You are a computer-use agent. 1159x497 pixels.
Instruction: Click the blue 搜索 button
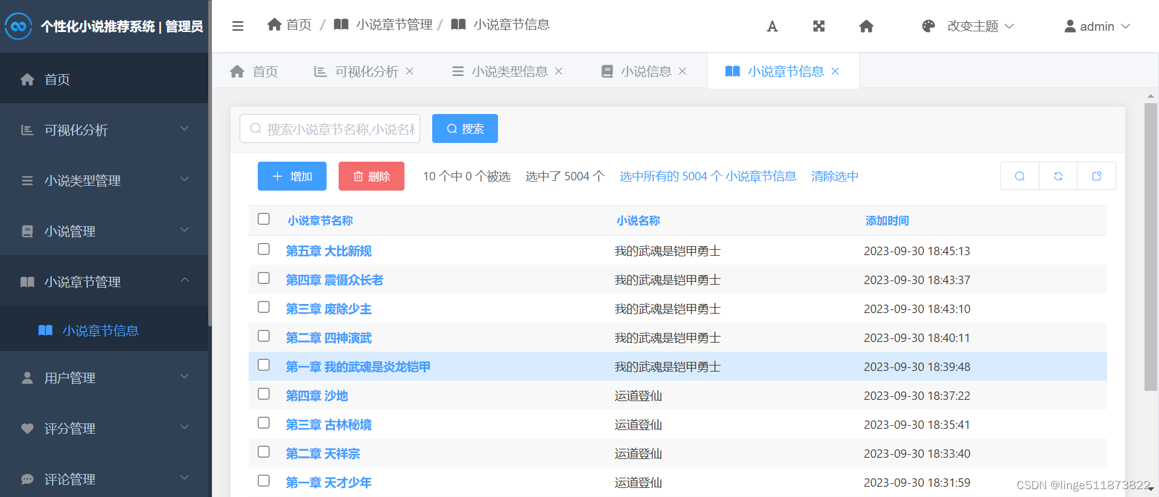pos(465,128)
